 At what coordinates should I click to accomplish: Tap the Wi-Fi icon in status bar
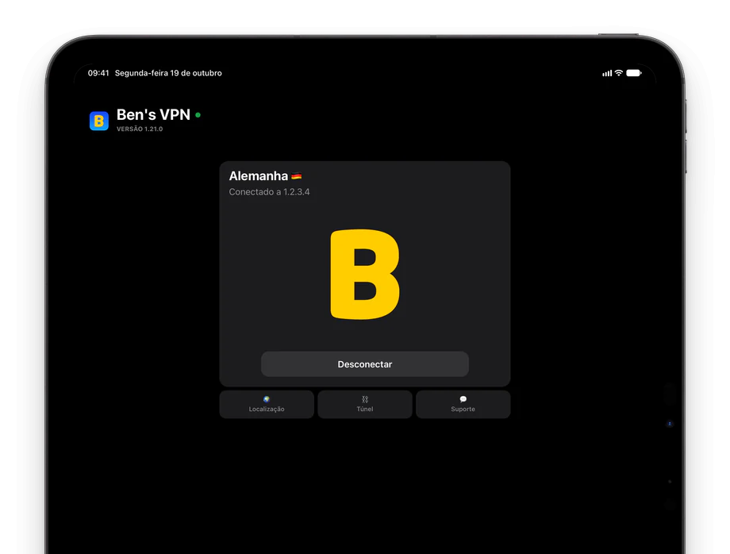(619, 73)
